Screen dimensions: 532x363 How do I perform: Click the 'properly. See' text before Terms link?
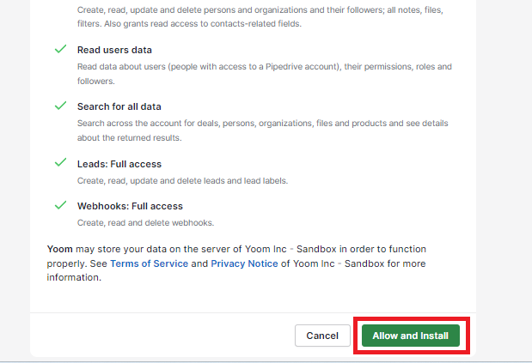[x=76, y=263]
